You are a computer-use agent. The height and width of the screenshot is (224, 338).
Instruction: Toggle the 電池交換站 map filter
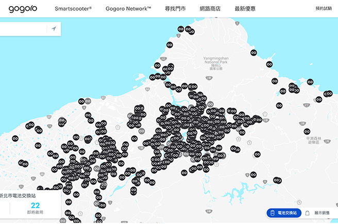(283, 213)
